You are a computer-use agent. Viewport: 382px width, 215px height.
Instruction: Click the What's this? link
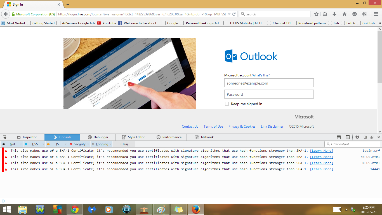[261, 75]
